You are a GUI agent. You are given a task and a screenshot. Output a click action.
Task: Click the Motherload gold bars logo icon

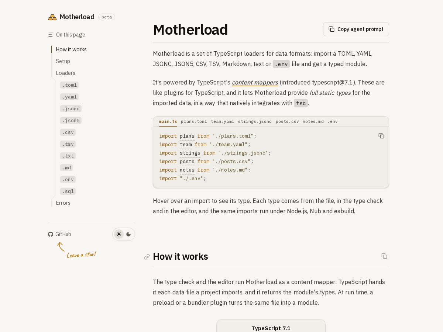[52, 17]
